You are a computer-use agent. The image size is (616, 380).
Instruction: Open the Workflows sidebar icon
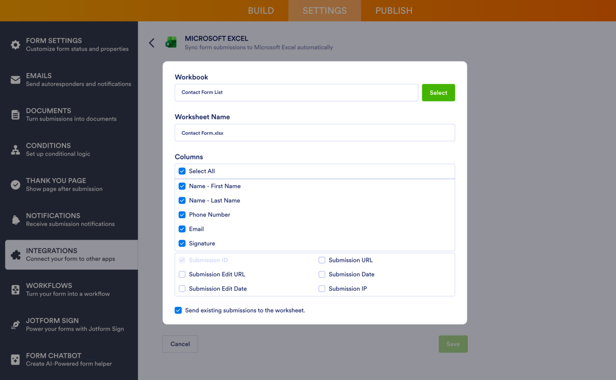tap(15, 290)
